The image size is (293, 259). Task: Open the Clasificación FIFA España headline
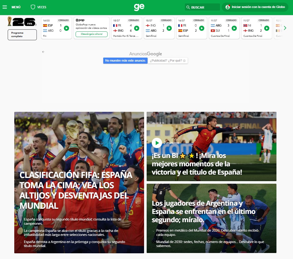pos(76,191)
